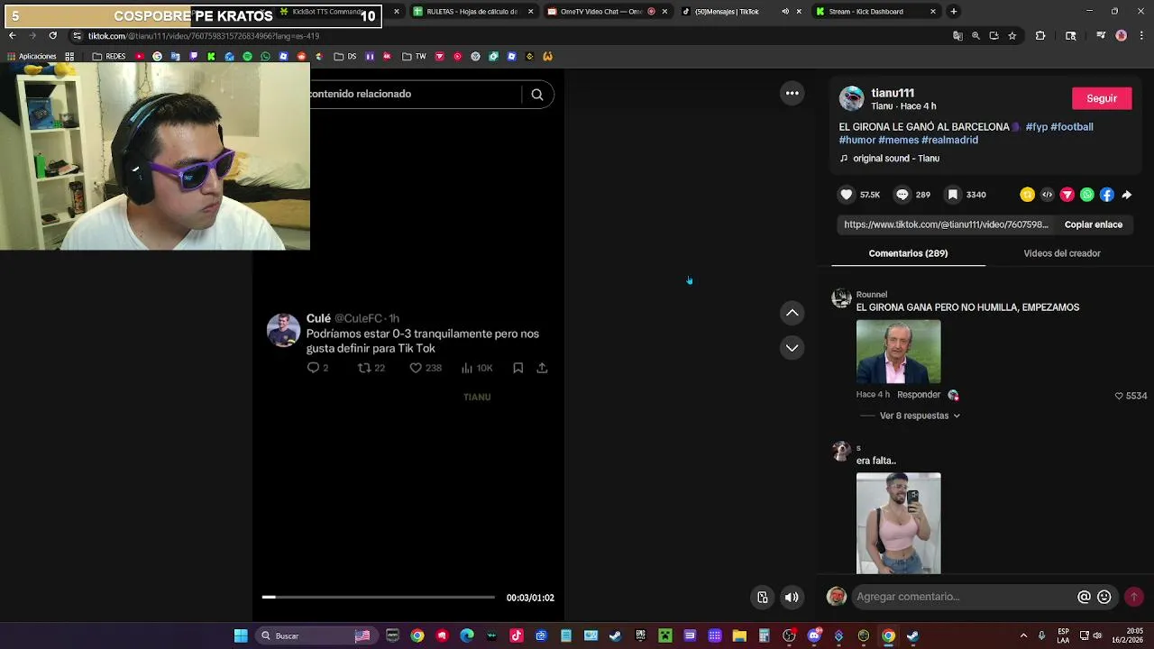Viewport: 1154px width, 649px height.
Task: Open original sound - Tianu link
Action: (x=896, y=159)
